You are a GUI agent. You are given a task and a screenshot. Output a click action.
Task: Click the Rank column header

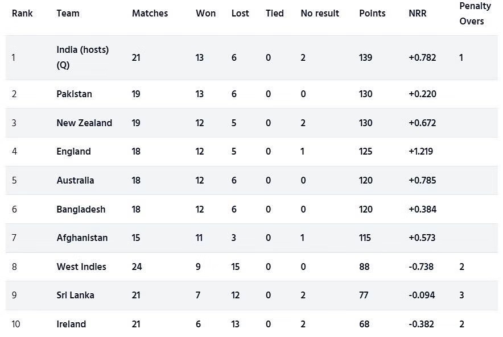point(22,14)
